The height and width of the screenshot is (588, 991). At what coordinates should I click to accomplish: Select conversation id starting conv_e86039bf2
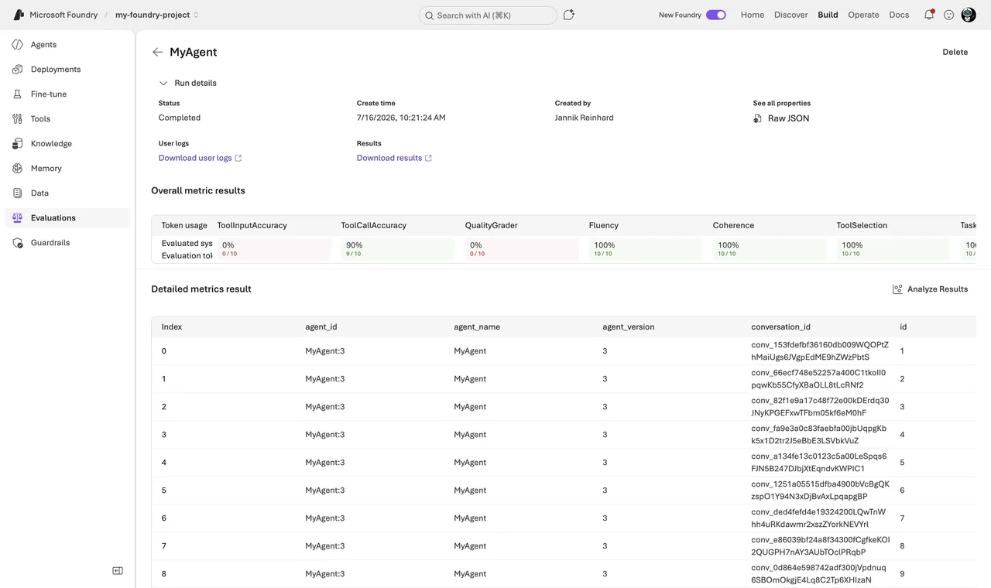point(820,546)
